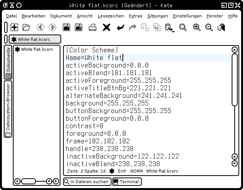The width and height of the screenshot is (243, 190).
Task: Select White flat.kcsrc in the documents list
Action: [x=34, y=49]
